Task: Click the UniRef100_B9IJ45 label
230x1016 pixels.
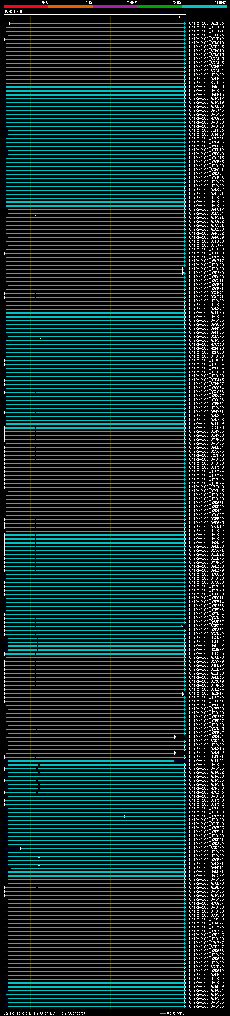Action: [x=206, y=59]
